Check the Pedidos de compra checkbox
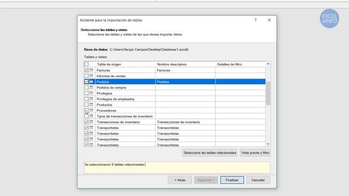 click(x=86, y=87)
